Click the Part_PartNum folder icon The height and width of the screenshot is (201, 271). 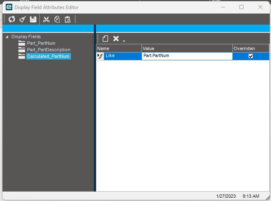(x=22, y=43)
